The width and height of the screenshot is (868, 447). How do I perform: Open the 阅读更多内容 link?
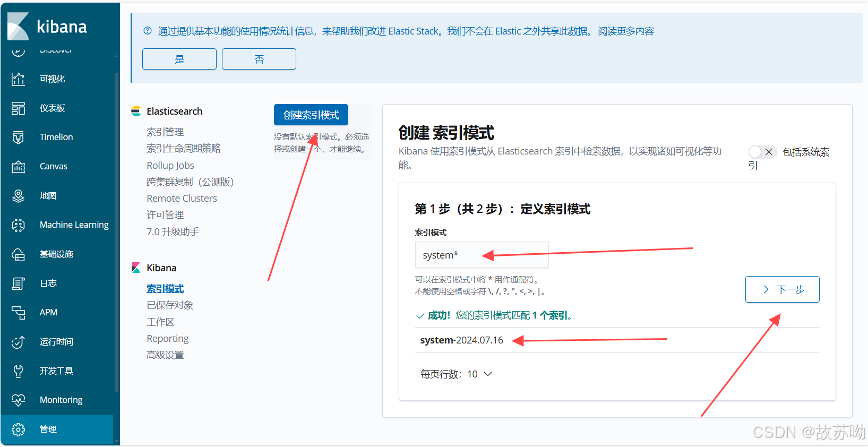(626, 31)
